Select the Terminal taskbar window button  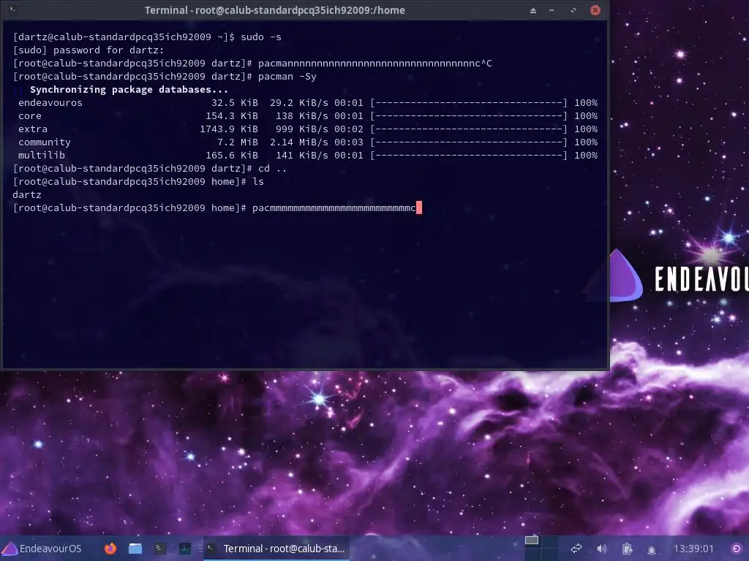coord(277,549)
